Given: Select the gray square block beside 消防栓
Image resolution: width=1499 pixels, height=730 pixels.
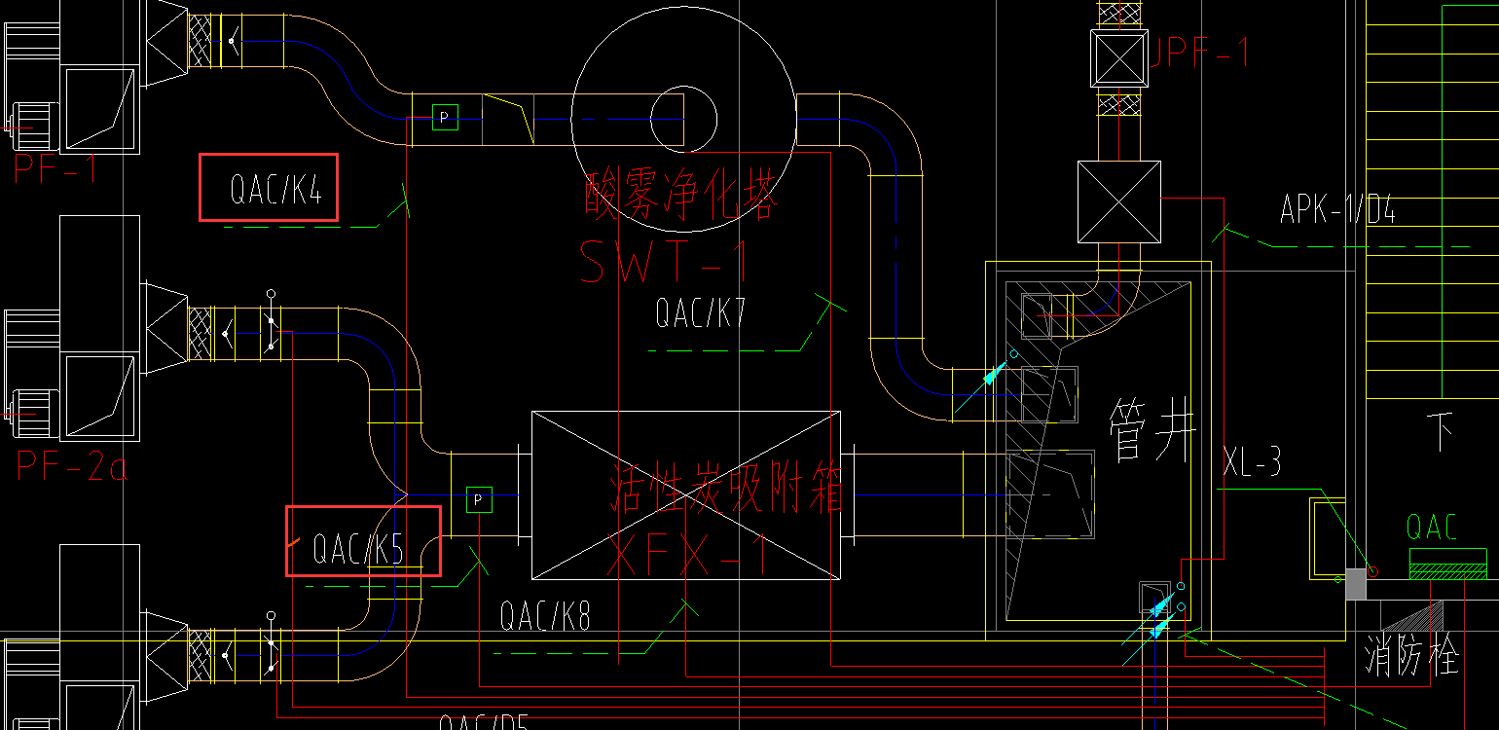Looking at the screenshot, I should click(x=1356, y=584).
